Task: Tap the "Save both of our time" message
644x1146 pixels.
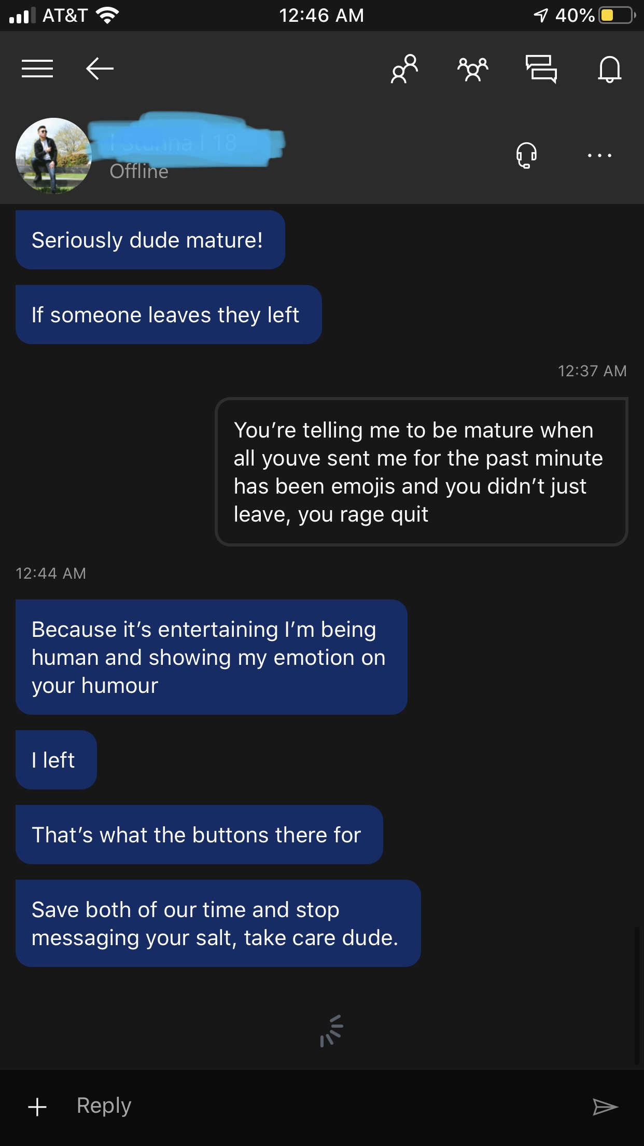Action: click(x=218, y=923)
